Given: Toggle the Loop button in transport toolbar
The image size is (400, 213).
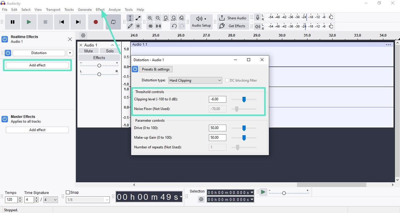Looking at the screenshot, I should tap(113, 22).
